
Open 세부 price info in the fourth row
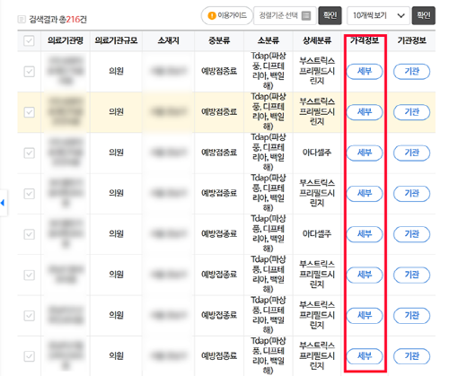point(365,194)
